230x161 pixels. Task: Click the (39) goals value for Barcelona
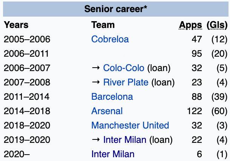tap(218, 97)
